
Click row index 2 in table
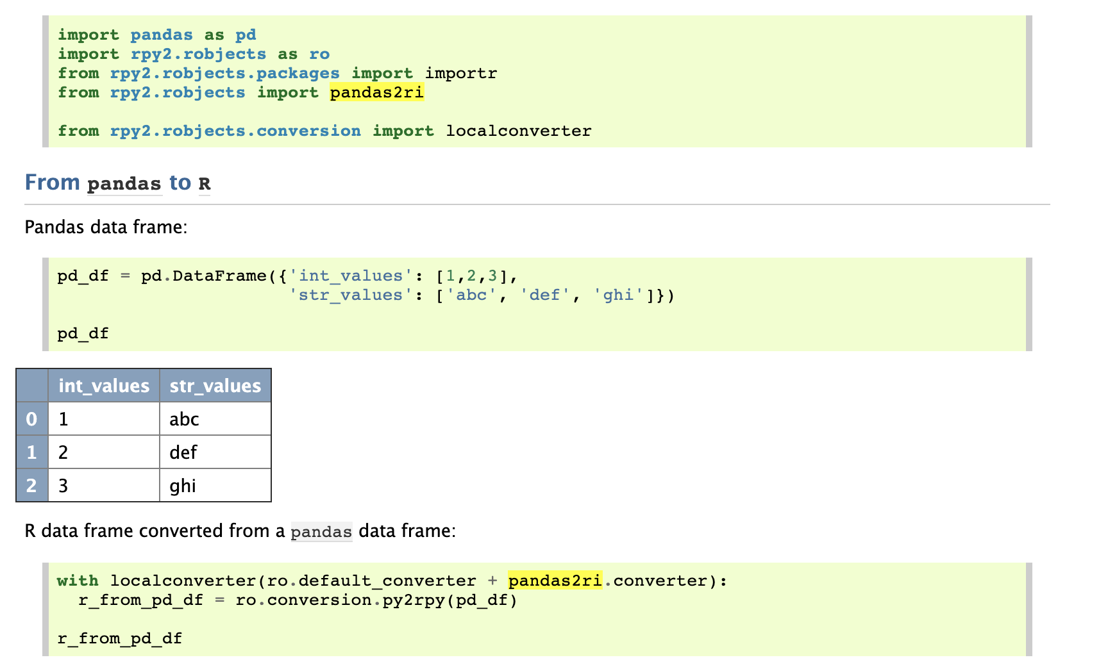click(x=32, y=486)
